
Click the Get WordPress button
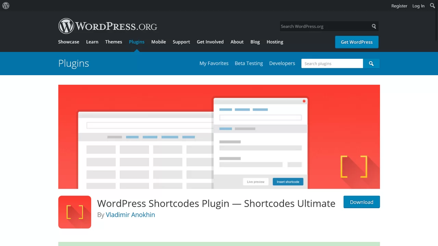pos(357,42)
